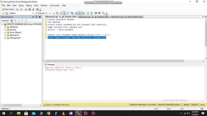Open the Debug menu
This screenshot has height=116, width=207.
click(x=29, y=5)
